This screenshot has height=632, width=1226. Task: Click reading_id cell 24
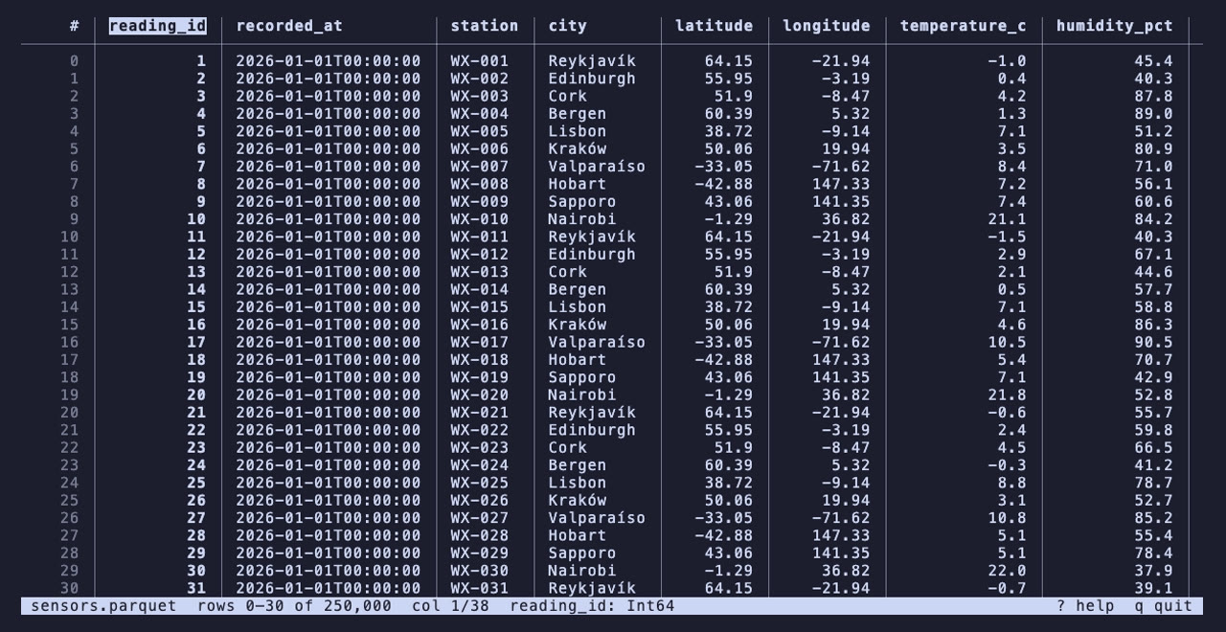(196, 465)
